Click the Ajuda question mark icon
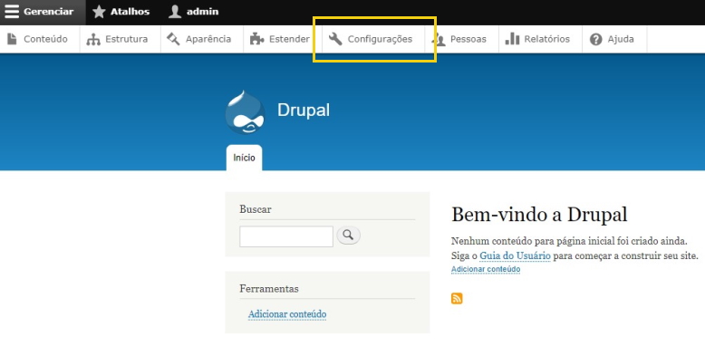This screenshot has width=705, height=356. 595,40
